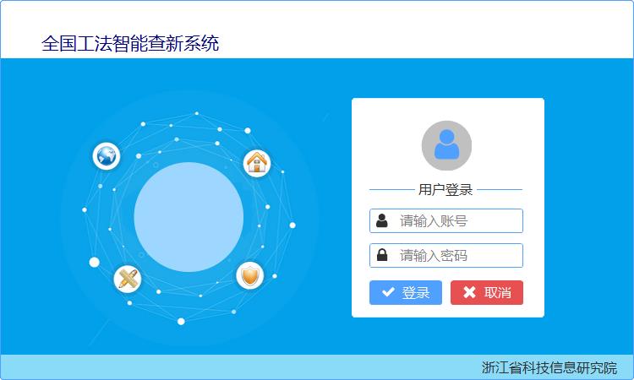
Task: Click the checkmark icon on the 登录 button
Action: 388,292
